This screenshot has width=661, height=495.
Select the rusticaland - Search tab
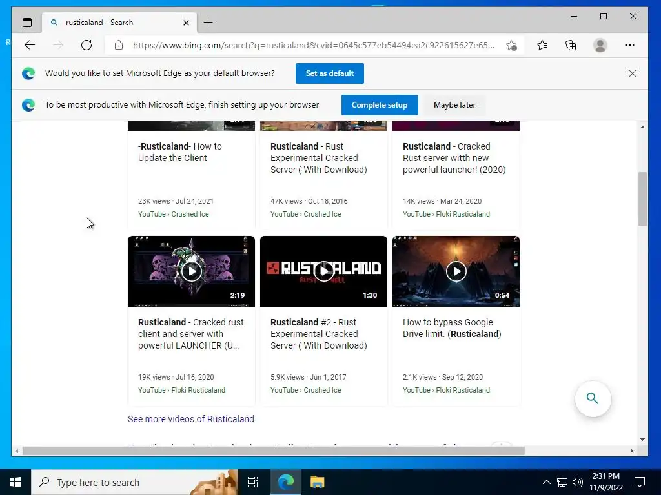119,23
